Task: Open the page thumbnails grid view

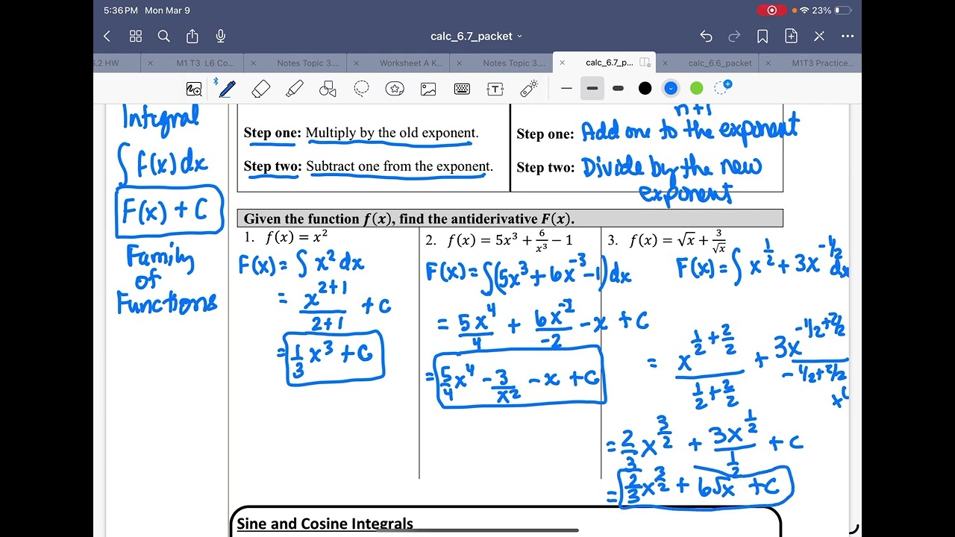Action: click(x=135, y=36)
